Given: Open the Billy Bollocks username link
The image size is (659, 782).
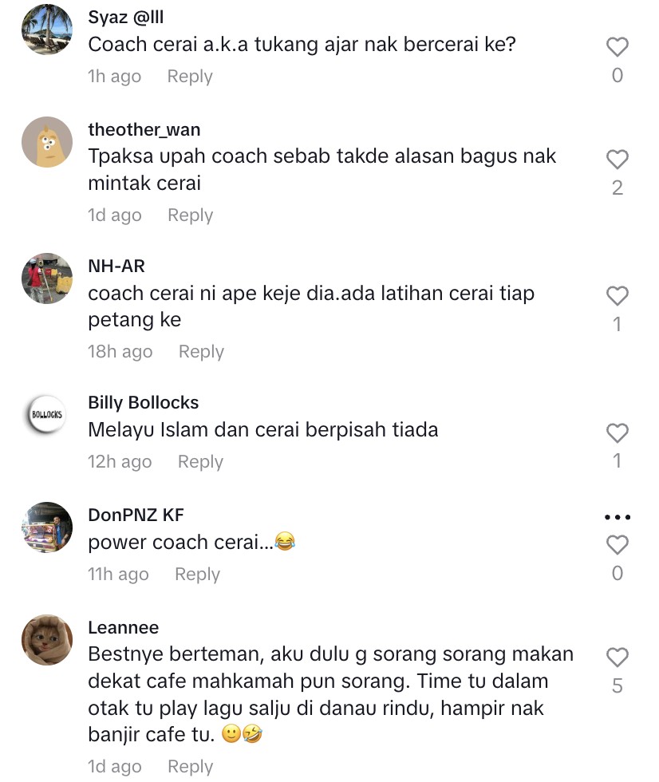Looking at the screenshot, I should click(144, 402).
